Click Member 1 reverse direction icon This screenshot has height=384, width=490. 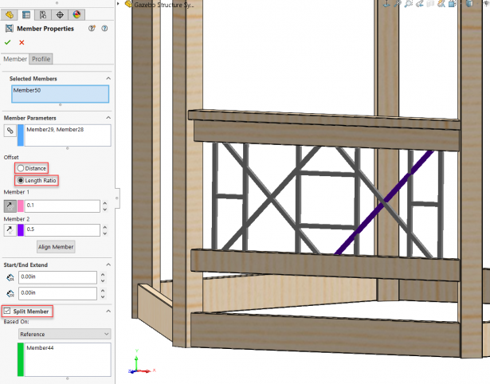pos(10,206)
